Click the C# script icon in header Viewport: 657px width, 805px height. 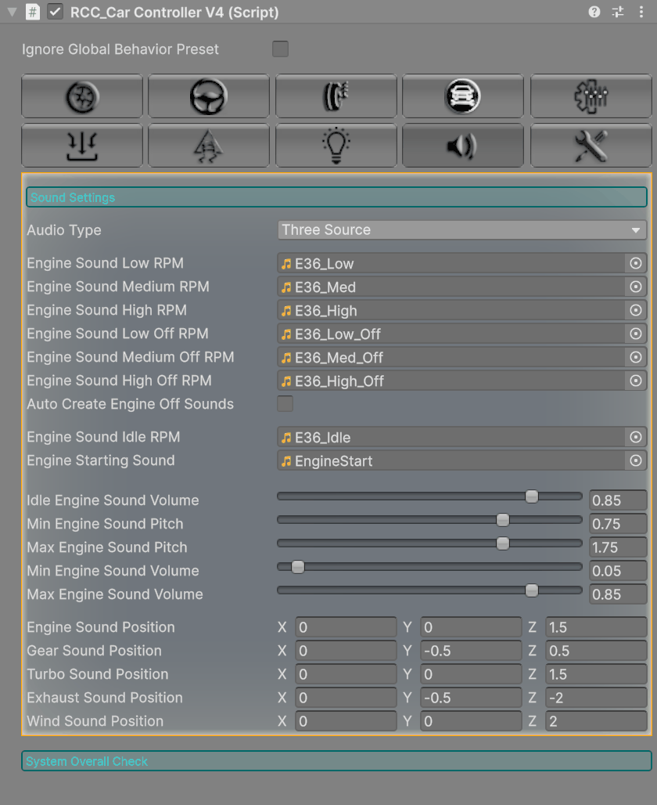(33, 12)
